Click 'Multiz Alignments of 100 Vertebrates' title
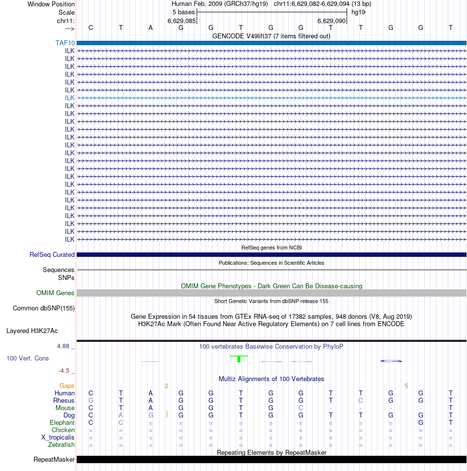 click(x=271, y=379)
